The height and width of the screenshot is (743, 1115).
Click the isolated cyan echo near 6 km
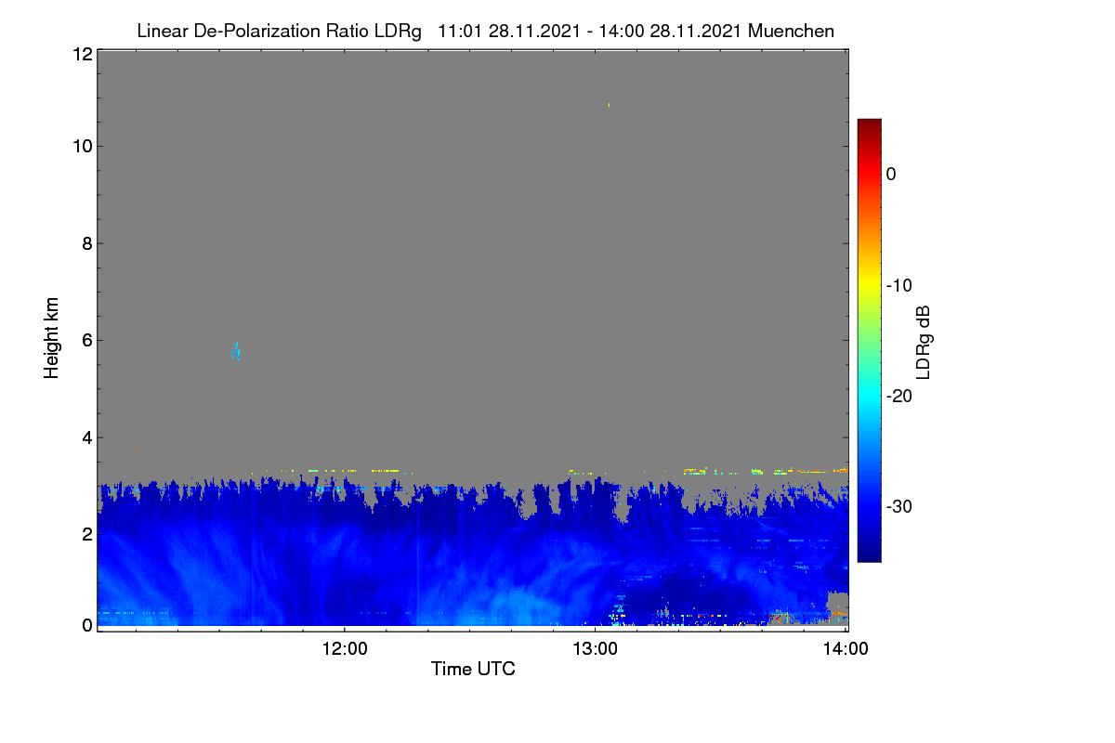pyautogui.click(x=236, y=351)
